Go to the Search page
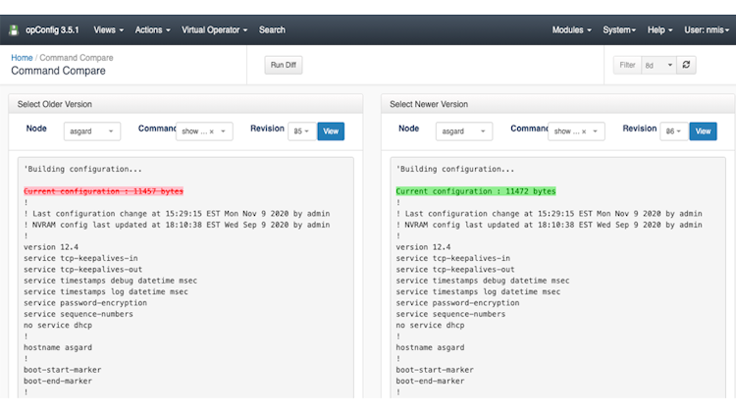Screen dimensions: 736x413 (x=272, y=30)
